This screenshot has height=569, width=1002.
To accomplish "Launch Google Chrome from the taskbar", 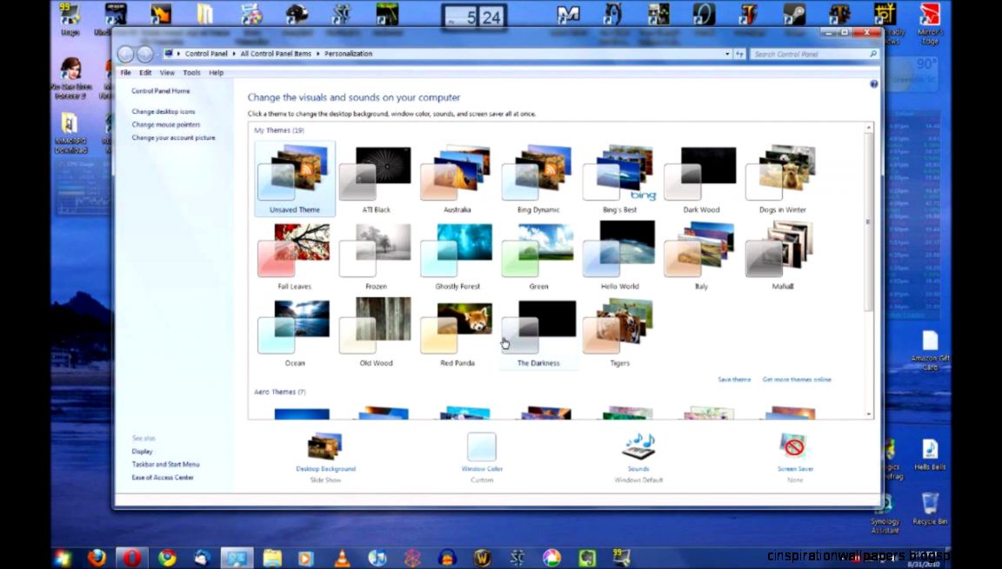I will [x=167, y=557].
